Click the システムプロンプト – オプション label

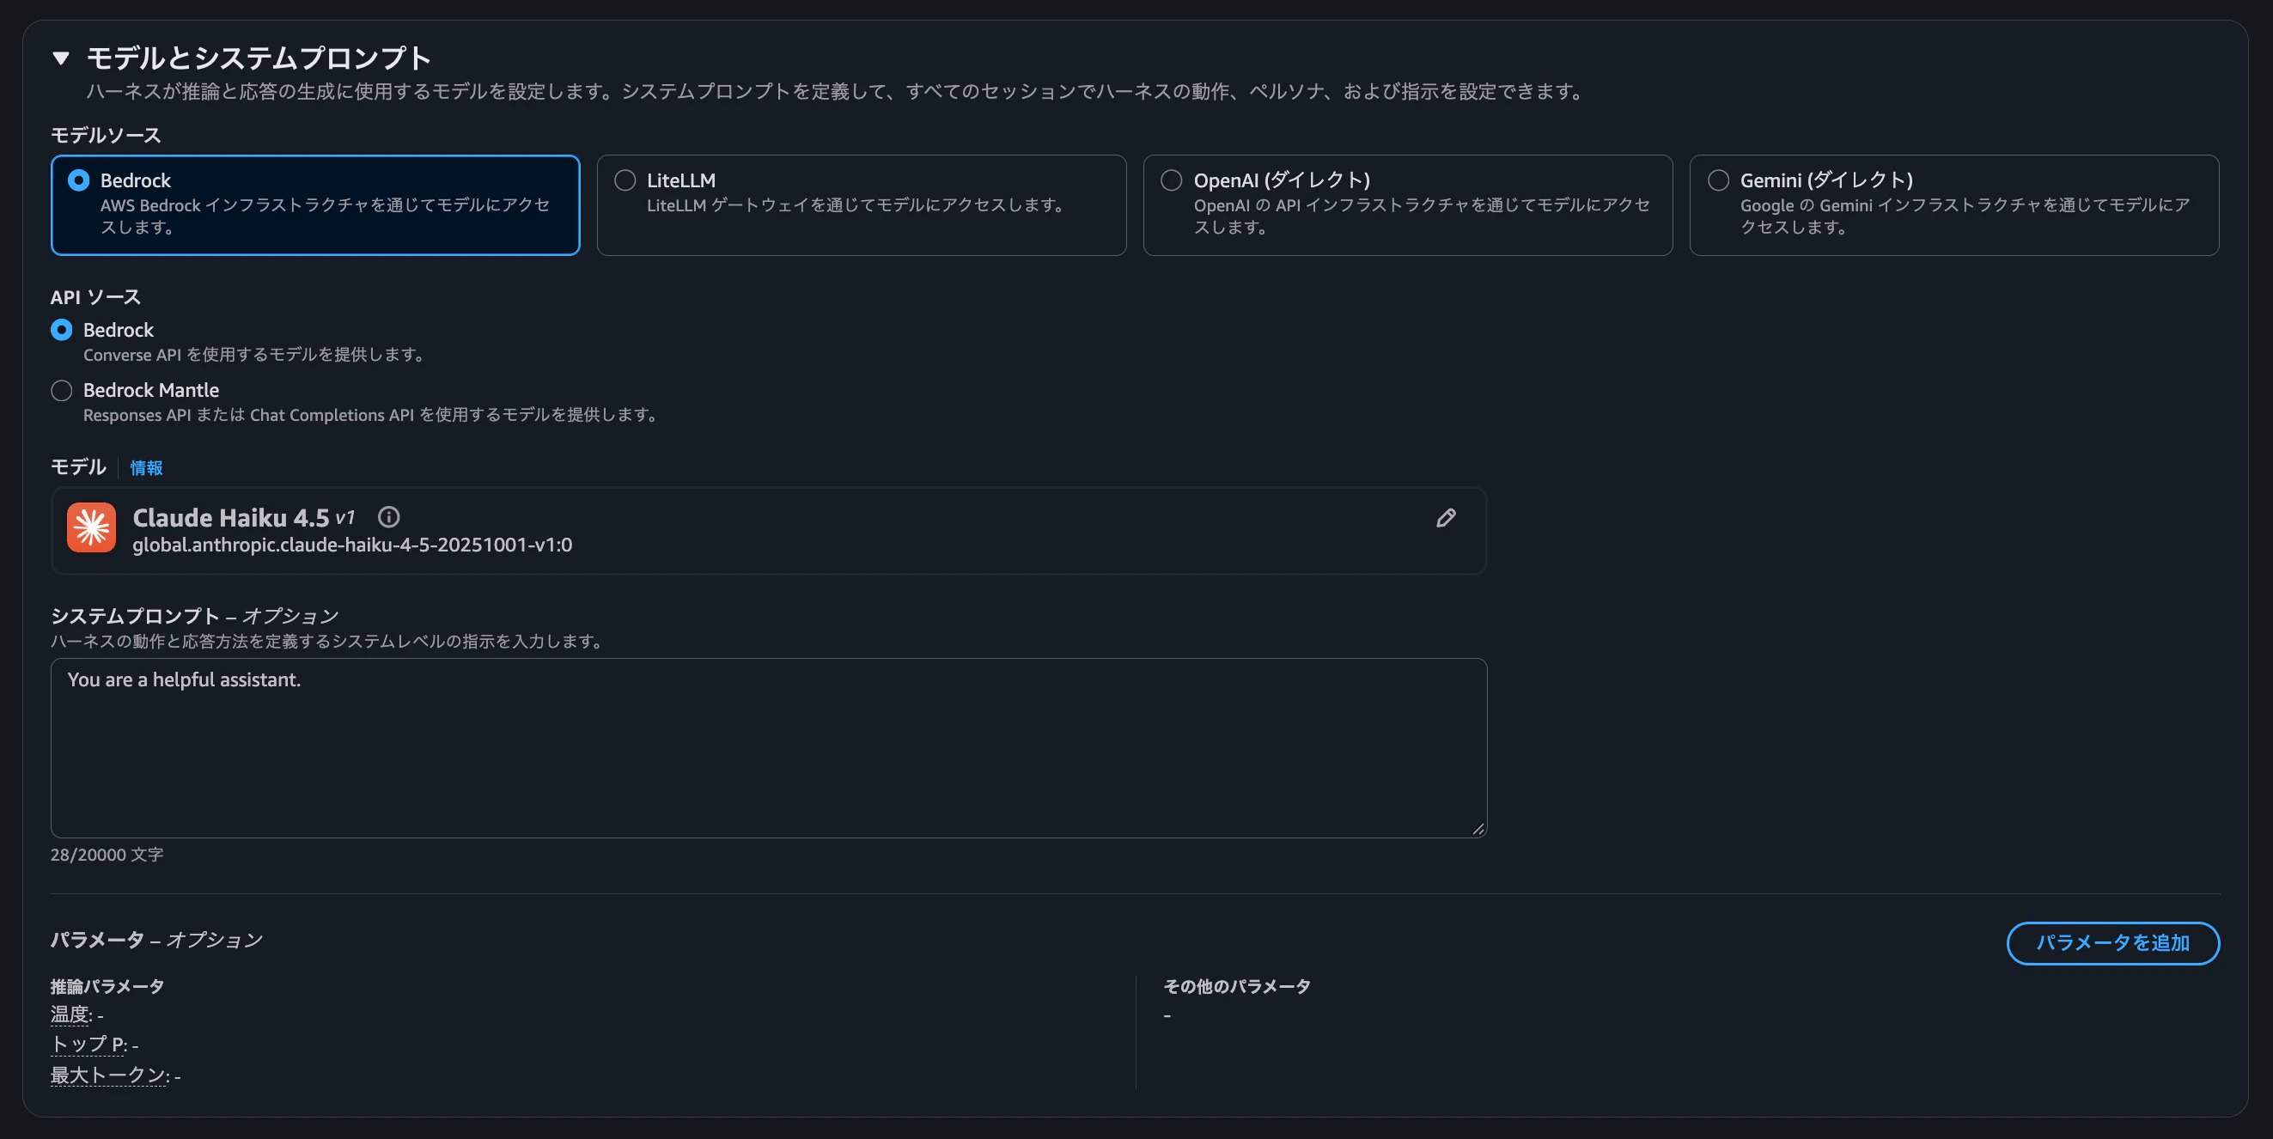point(194,616)
